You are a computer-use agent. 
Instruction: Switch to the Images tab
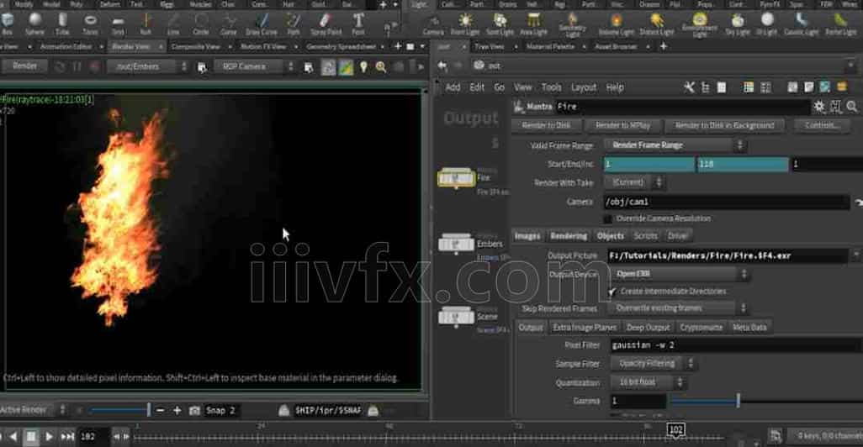(x=527, y=236)
